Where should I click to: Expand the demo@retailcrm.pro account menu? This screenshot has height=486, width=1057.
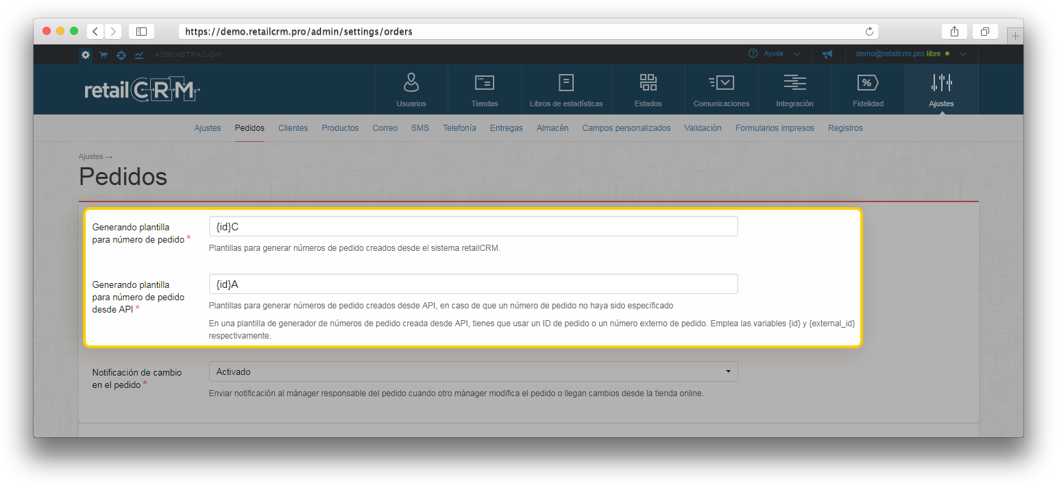tap(963, 54)
